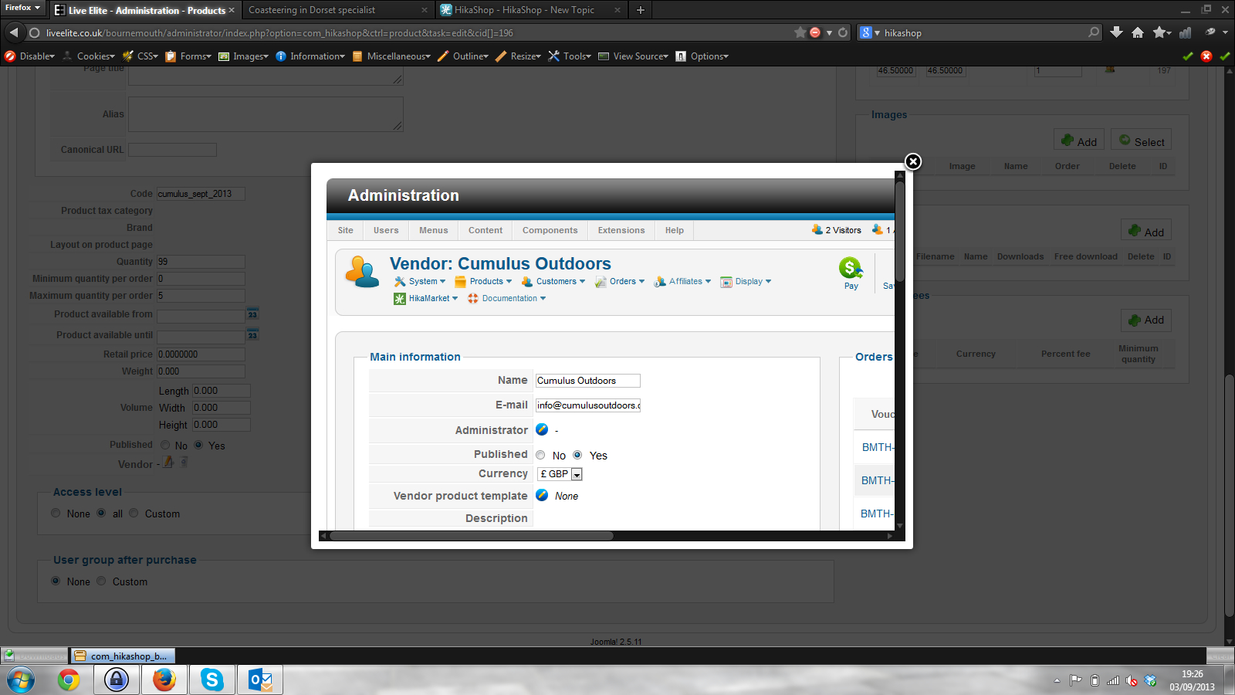The width and height of the screenshot is (1235, 695).
Task: Click Firefox icon in the taskbar
Action: coord(164,680)
